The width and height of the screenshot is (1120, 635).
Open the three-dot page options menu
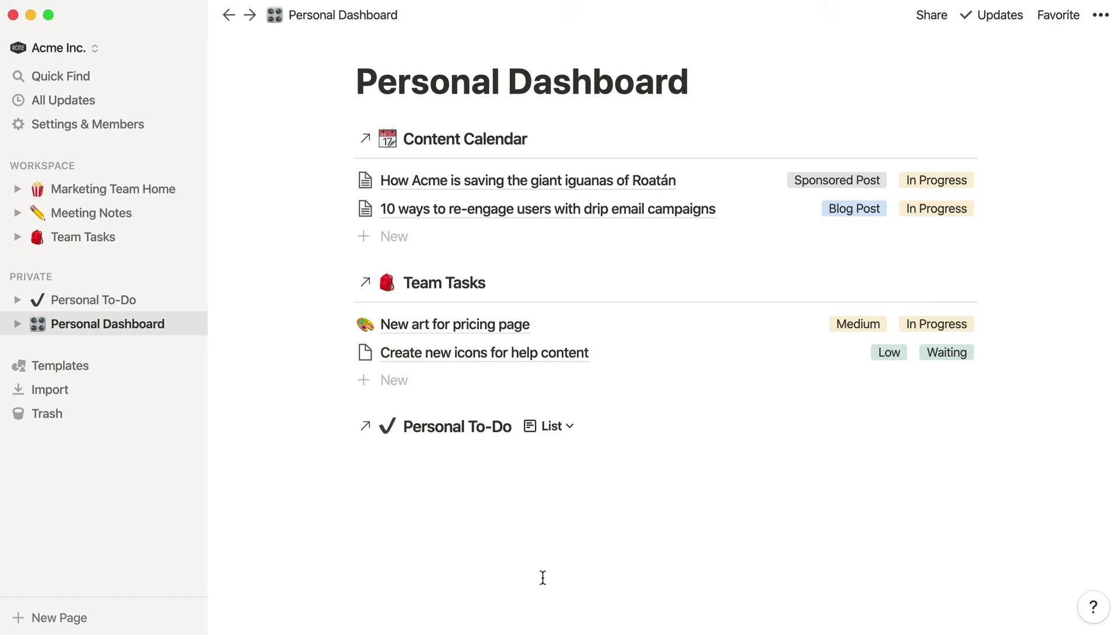click(x=1100, y=15)
